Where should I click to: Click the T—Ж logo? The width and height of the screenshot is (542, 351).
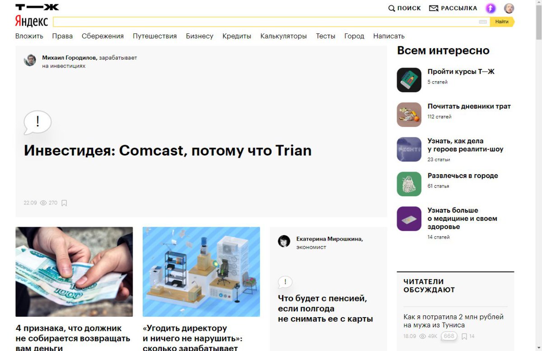coord(37,7)
